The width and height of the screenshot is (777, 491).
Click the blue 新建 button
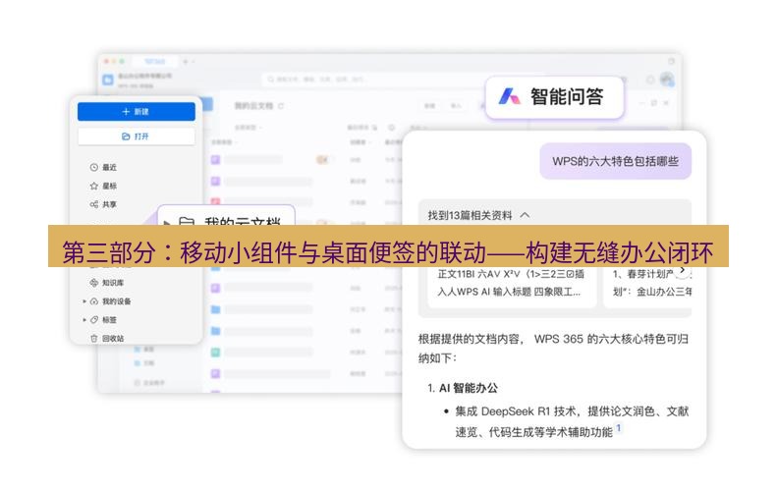137,112
